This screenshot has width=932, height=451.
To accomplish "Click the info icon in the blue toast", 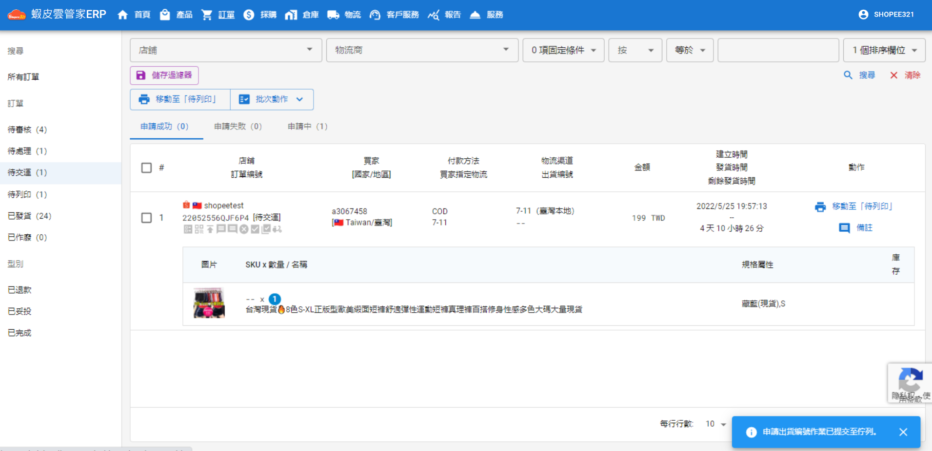I will (x=751, y=432).
